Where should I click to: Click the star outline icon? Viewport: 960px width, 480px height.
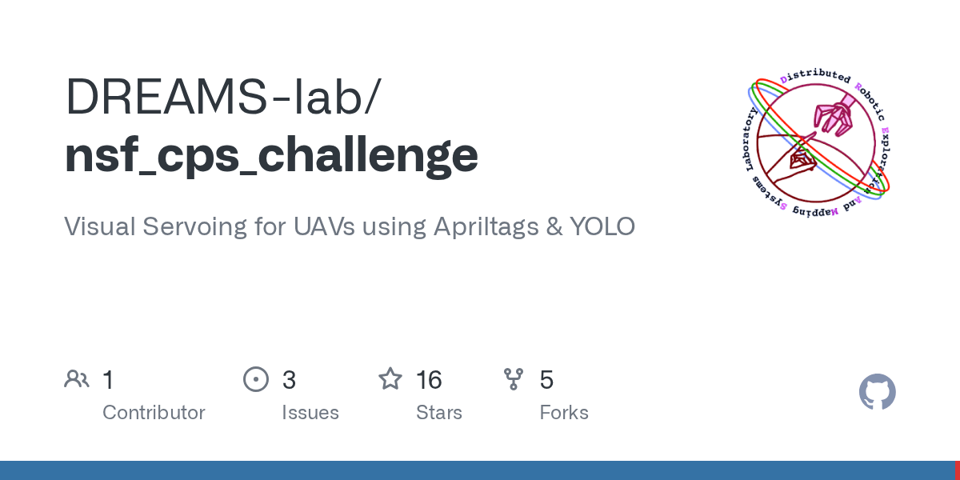click(390, 379)
